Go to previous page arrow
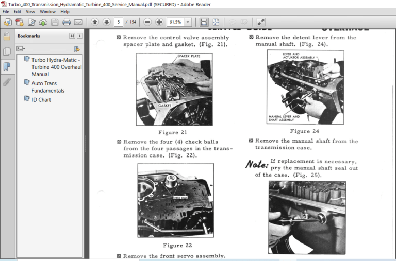Screen dimensions: 396x261 click(x=95, y=22)
